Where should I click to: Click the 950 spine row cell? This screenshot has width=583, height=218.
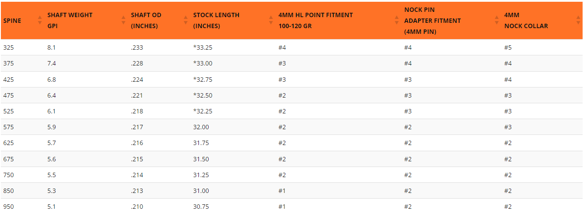8,207
